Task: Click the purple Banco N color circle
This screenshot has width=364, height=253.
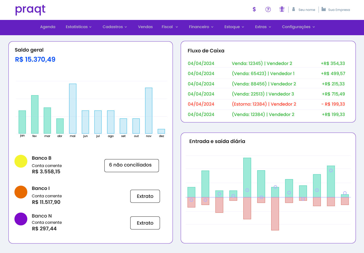Action: click(x=21, y=219)
